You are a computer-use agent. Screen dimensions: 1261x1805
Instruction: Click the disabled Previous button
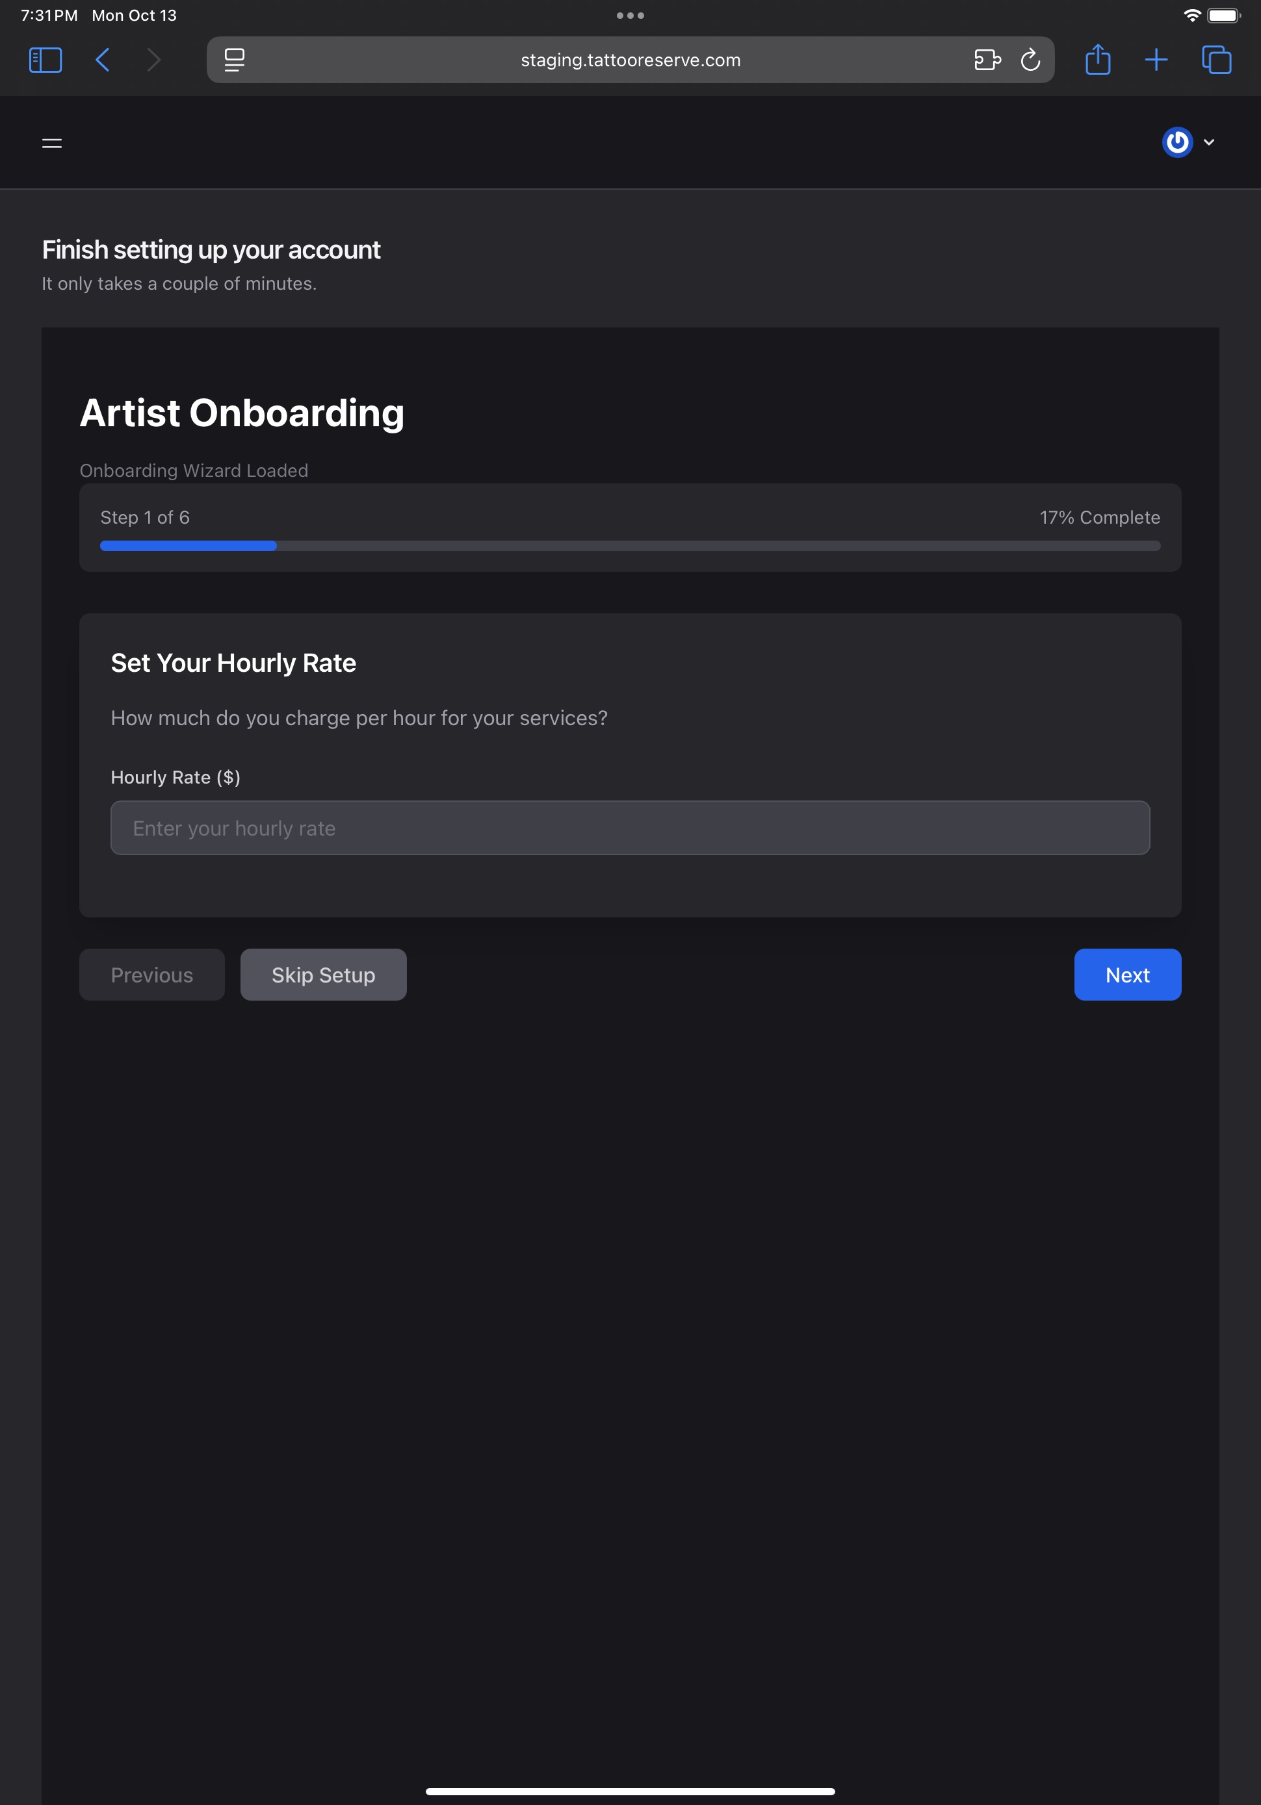click(152, 975)
